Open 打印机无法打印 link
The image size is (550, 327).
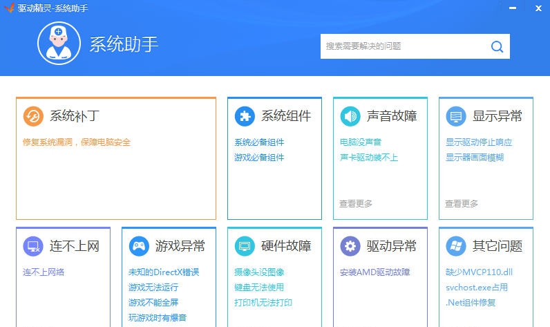(263, 302)
